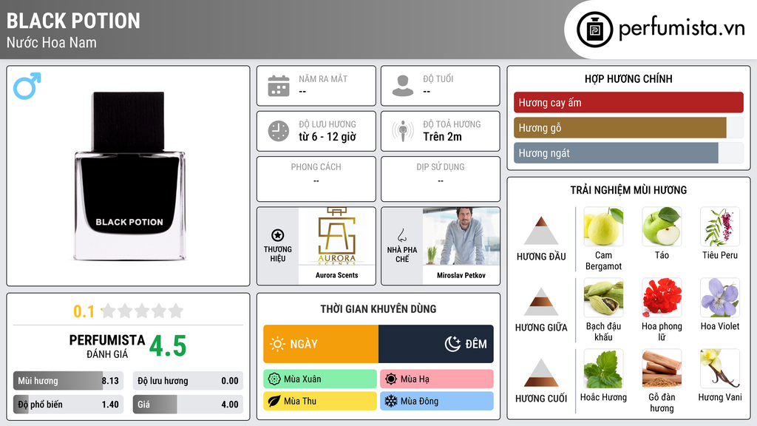This screenshot has height=426, width=757.
Task: Select the Hoa Violet note image
Action: 720,297
